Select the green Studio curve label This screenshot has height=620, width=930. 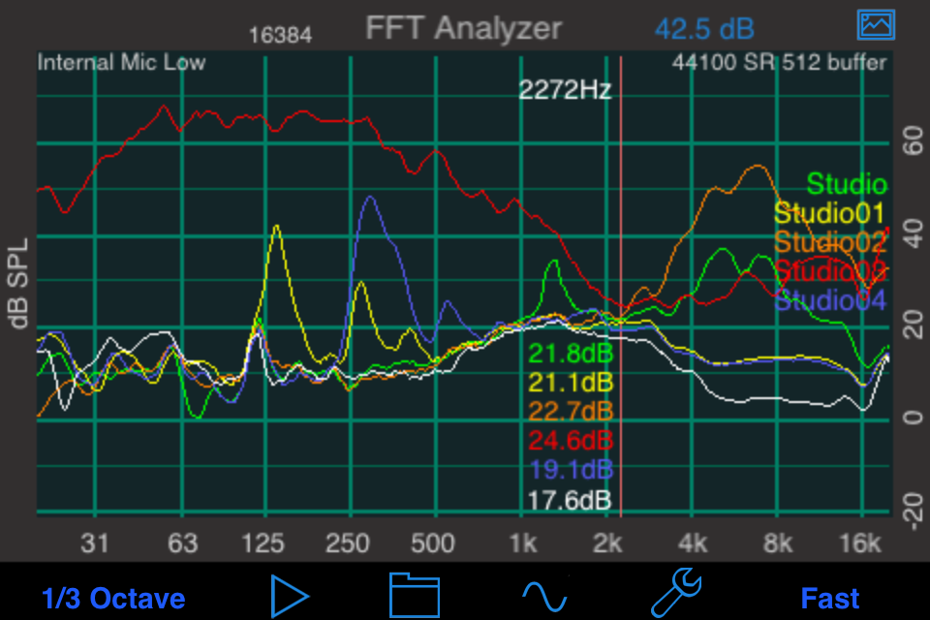click(x=847, y=184)
